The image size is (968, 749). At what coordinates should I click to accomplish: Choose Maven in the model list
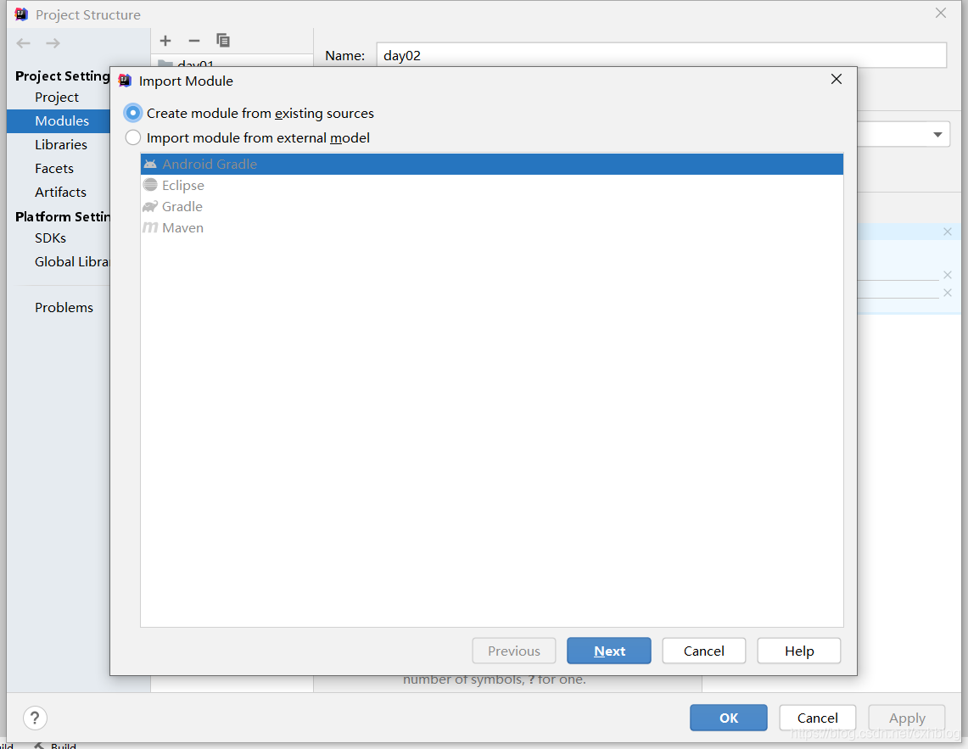click(x=491, y=228)
